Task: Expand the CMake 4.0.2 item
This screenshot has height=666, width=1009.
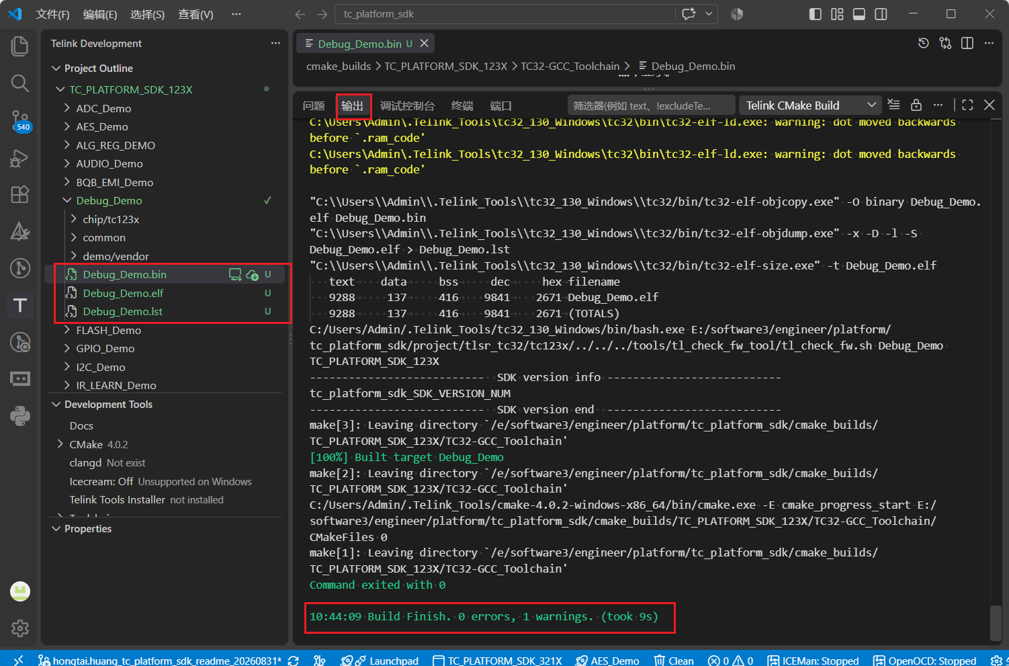Action: click(60, 444)
